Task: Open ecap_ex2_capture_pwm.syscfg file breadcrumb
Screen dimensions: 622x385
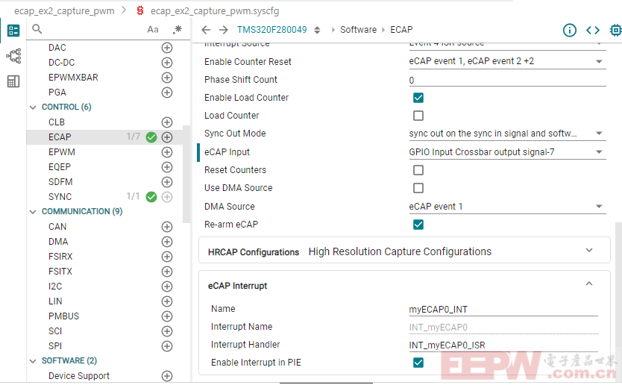Action: (x=215, y=11)
